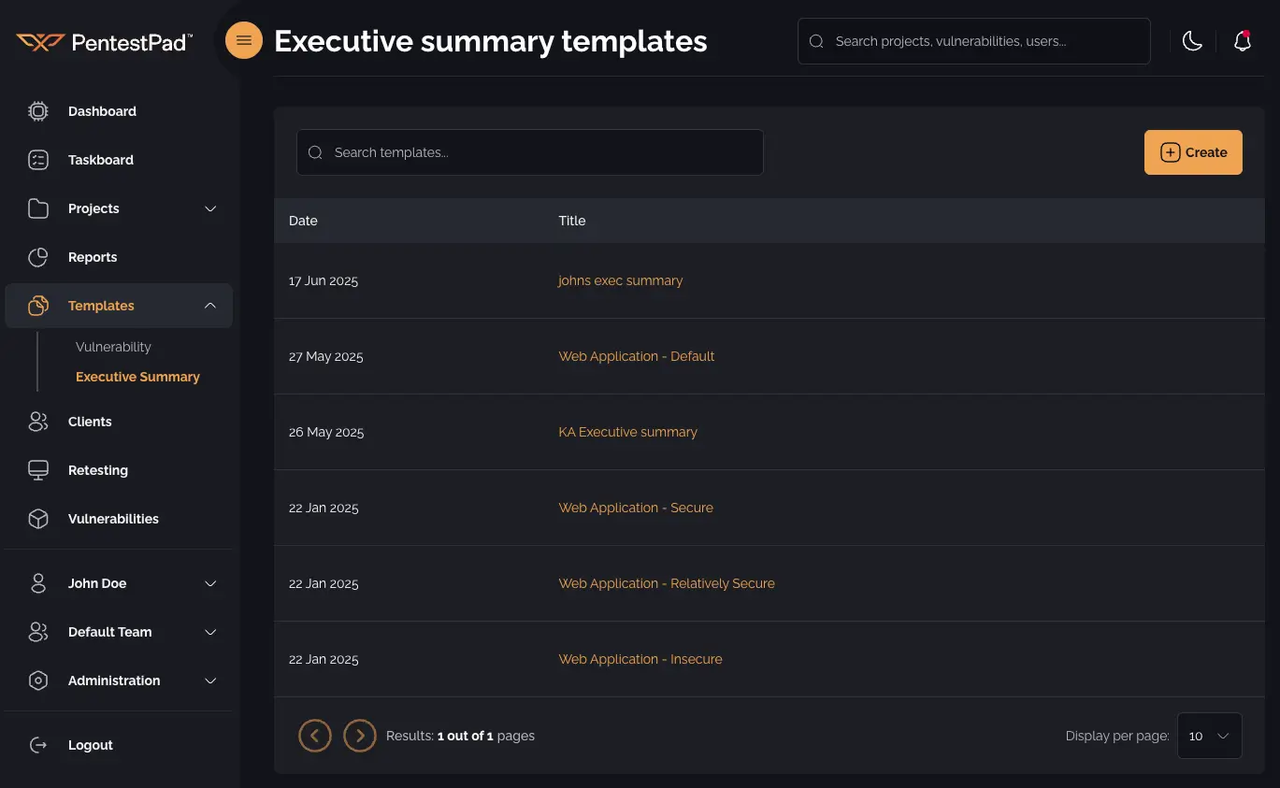Viewport: 1280px width, 788px height.
Task: Open the Web Application - Default template
Action: [x=637, y=356]
